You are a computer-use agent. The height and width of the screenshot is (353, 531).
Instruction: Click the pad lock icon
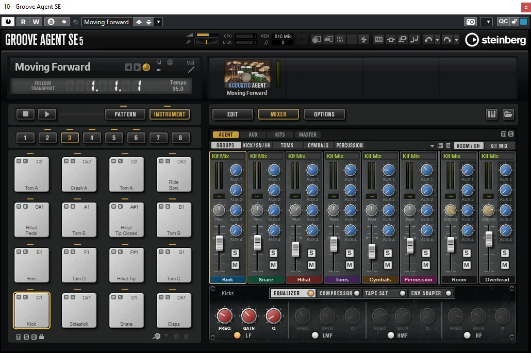coord(42,337)
